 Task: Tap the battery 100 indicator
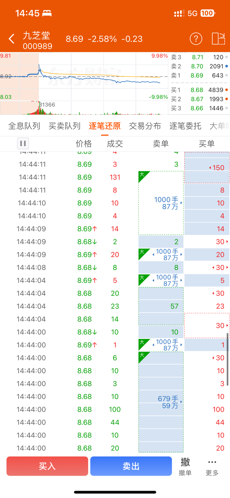pos(208,13)
